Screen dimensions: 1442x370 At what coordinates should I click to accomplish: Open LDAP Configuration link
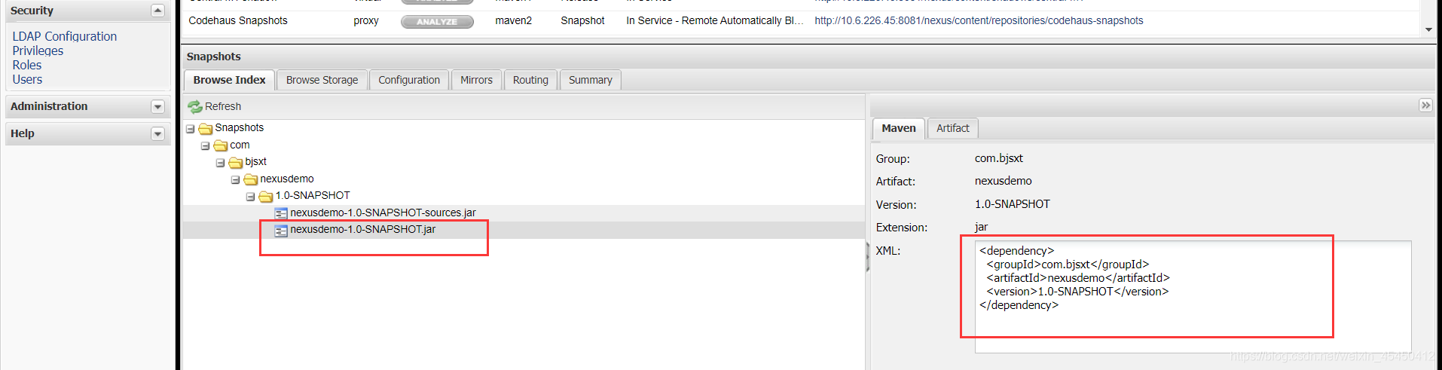pos(65,36)
